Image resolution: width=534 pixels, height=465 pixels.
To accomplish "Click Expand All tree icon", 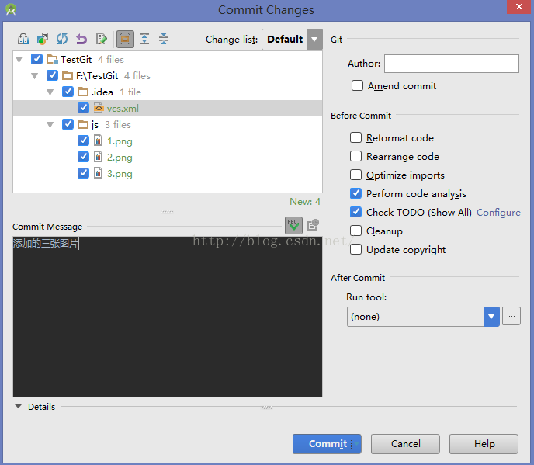I will coord(144,39).
